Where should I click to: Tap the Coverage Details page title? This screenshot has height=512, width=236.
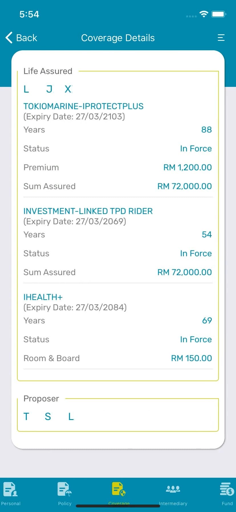pos(118,38)
